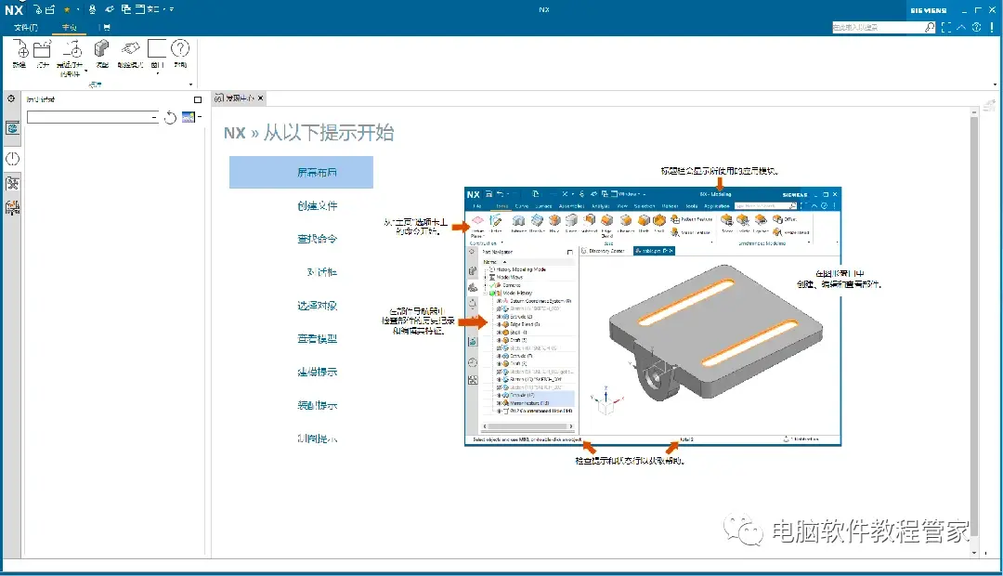The image size is (1003, 576).
Task: Open the dropdown arrow next to star icon
Action: (x=77, y=10)
